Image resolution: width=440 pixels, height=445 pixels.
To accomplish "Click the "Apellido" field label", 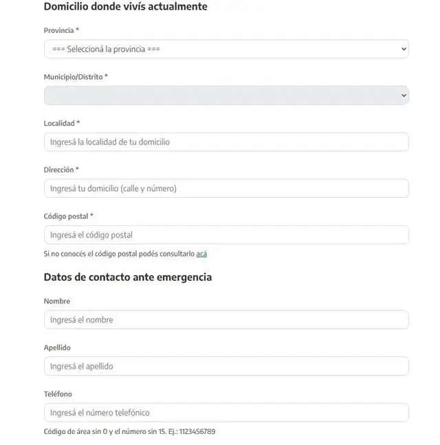I will pyautogui.click(x=57, y=347).
